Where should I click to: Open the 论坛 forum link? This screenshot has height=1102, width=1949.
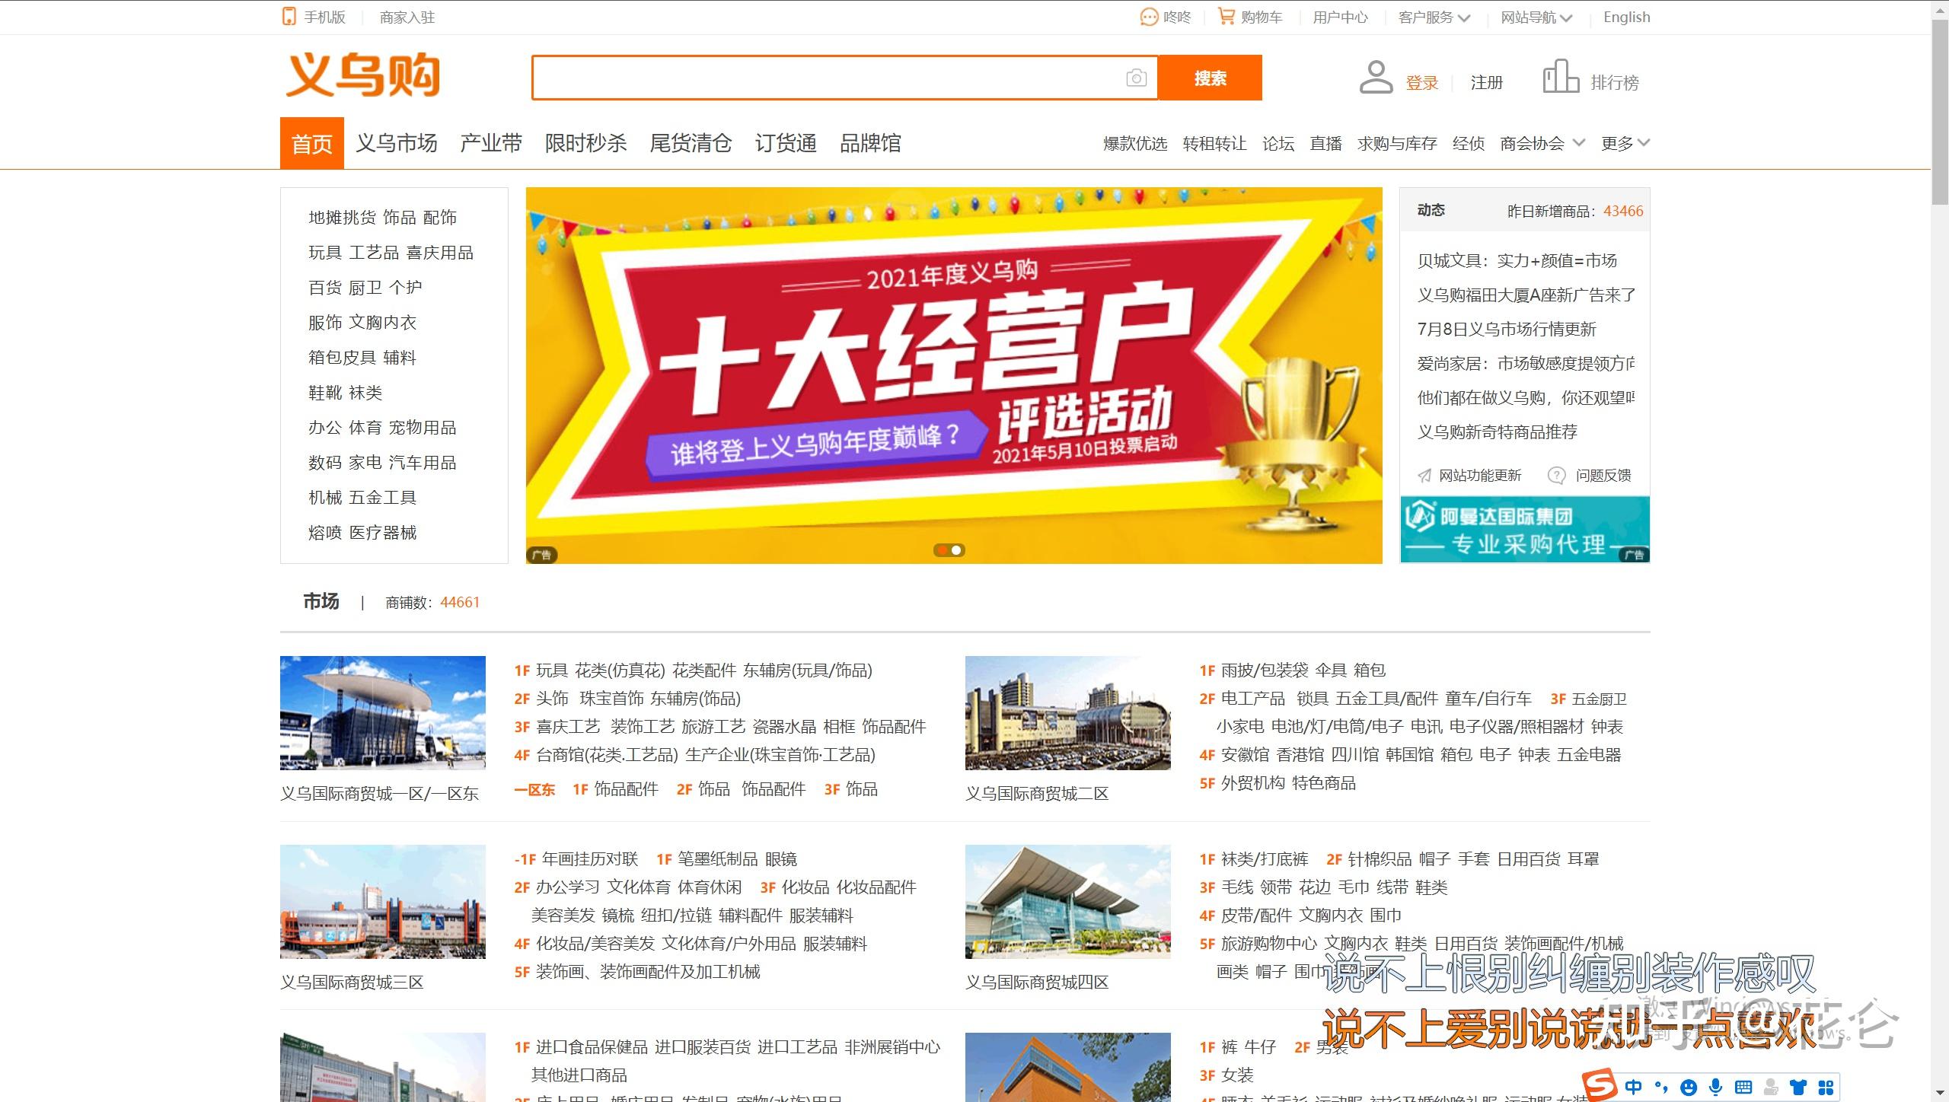pyautogui.click(x=1278, y=143)
